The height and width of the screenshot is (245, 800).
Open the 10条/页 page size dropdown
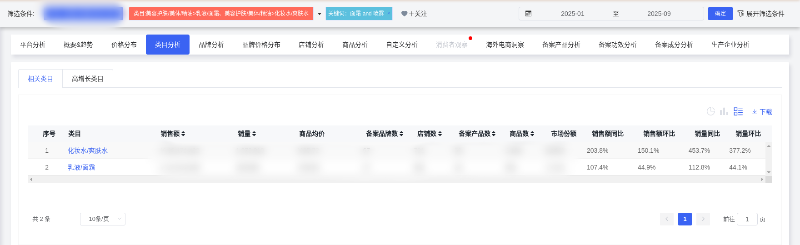103,219
